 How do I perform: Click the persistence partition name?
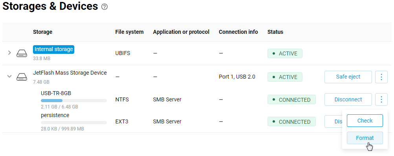coord(55,115)
